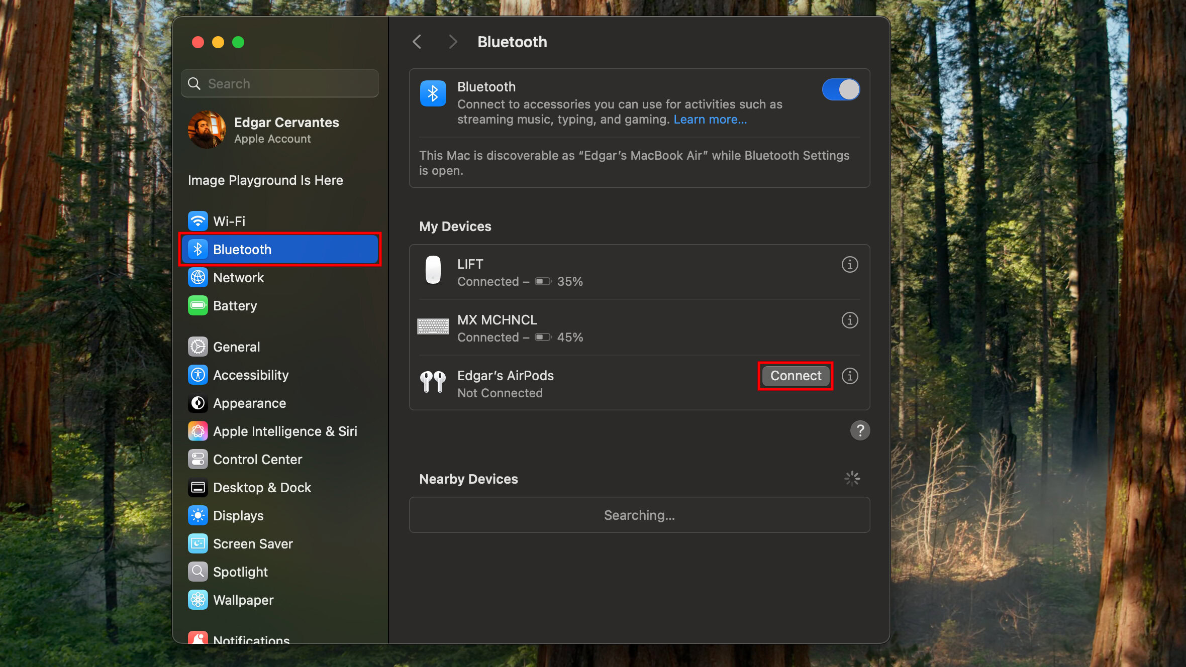Turn off the Bluetooth toggle
Viewport: 1186px width, 667px height.
(841, 90)
